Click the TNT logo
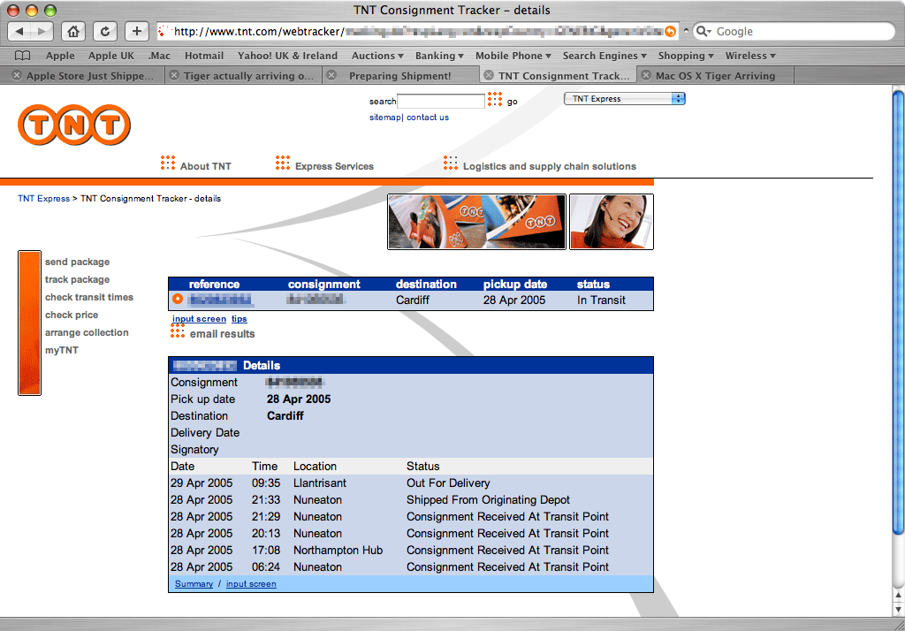 coord(74,125)
